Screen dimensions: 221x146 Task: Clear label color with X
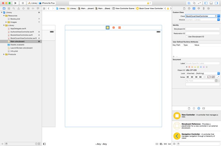click(x=187, y=67)
